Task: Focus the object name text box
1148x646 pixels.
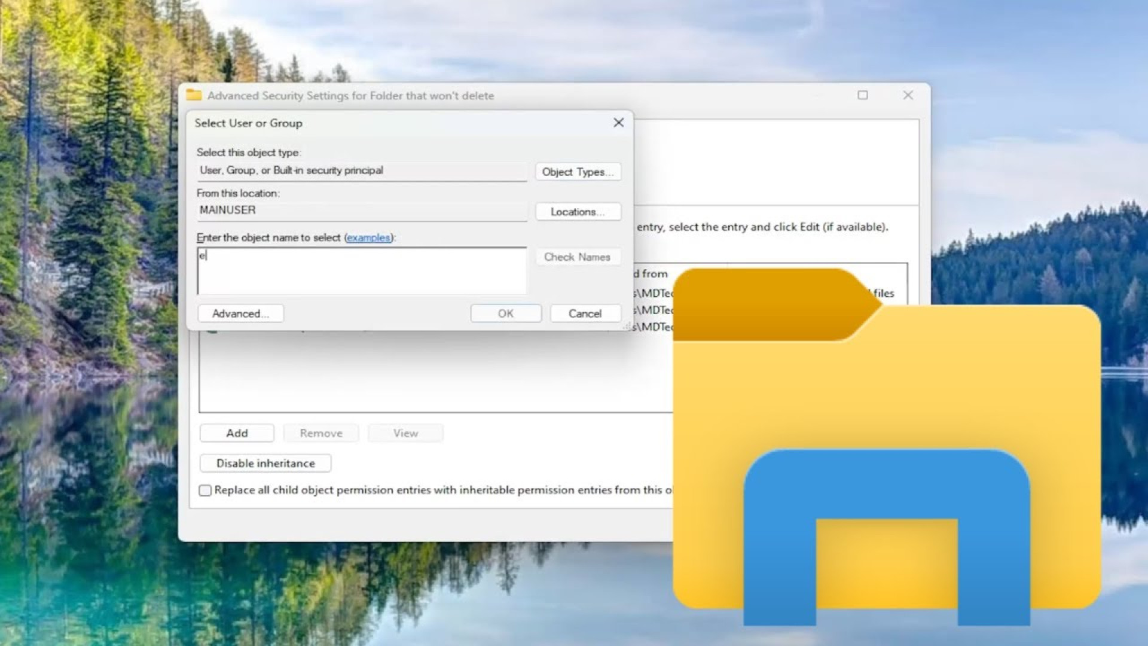Action: [362, 271]
